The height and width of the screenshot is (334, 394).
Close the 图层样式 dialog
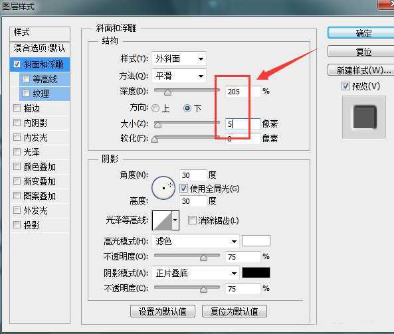tap(387, 5)
